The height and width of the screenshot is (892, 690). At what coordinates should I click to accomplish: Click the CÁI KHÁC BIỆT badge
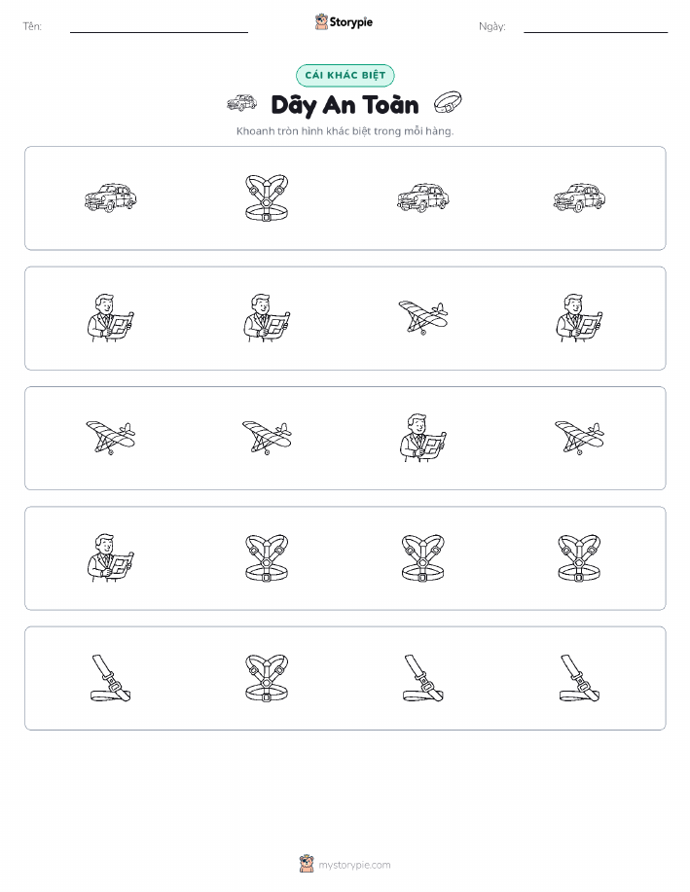click(x=345, y=76)
